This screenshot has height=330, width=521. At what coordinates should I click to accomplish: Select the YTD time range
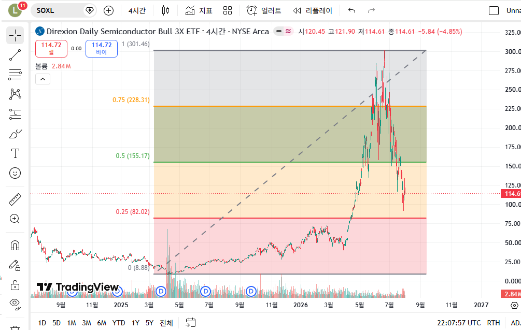click(119, 323)
